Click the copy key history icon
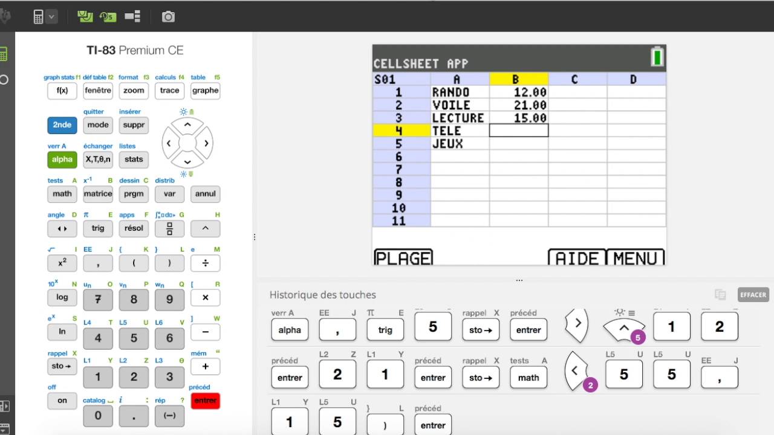 coord(720,294)
